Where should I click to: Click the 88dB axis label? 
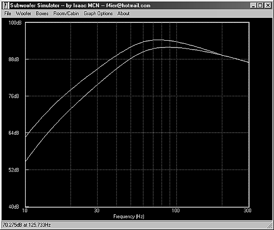click(14, 59)
